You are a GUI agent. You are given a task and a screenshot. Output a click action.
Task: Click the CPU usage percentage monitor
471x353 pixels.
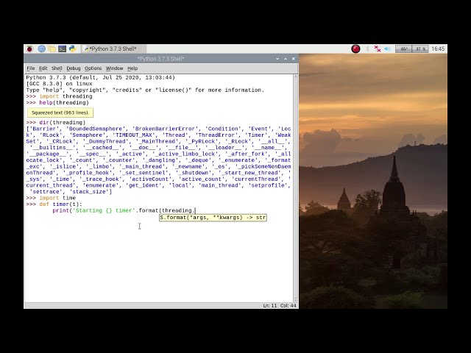[x=420, y=49]
